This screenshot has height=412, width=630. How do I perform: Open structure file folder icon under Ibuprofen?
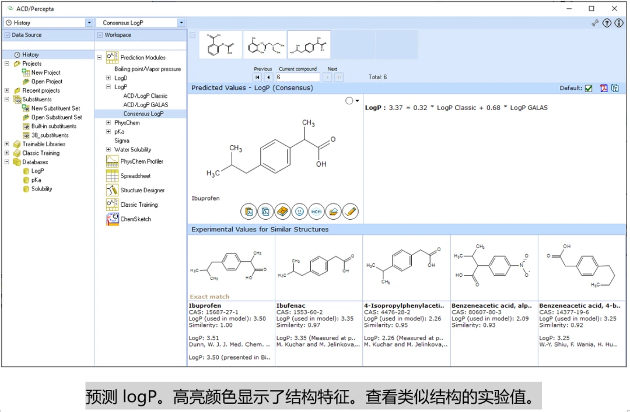click(x=333, y=212)
